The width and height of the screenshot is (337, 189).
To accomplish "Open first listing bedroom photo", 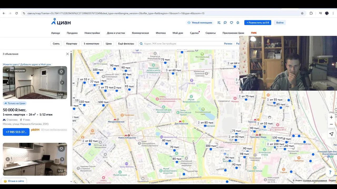I will 35,82.
